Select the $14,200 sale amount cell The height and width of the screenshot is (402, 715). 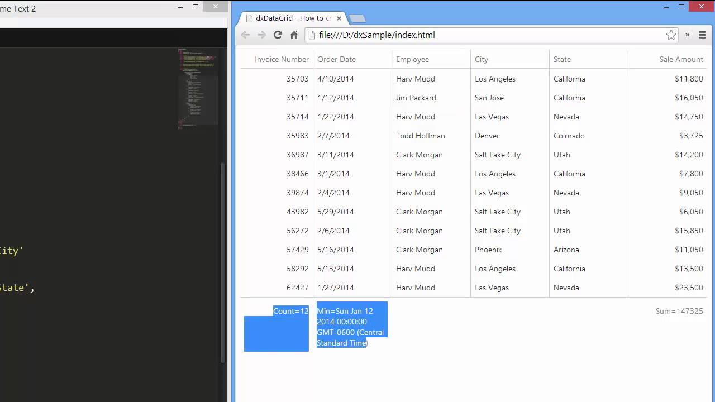pos(689,155)
